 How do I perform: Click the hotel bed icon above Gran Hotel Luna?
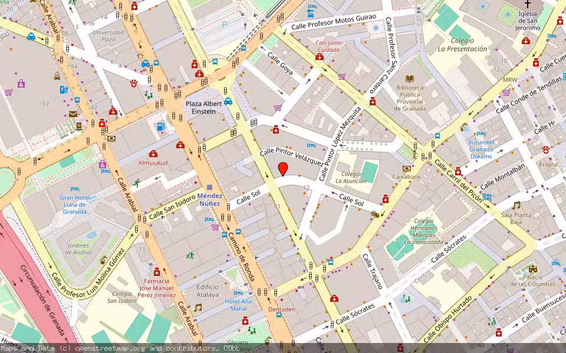(75, 189)
